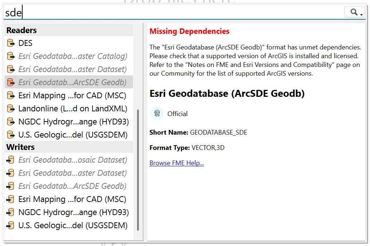Click the search field containing sde
This screenshot has height=246, width=370.
[x=174, y=12]
